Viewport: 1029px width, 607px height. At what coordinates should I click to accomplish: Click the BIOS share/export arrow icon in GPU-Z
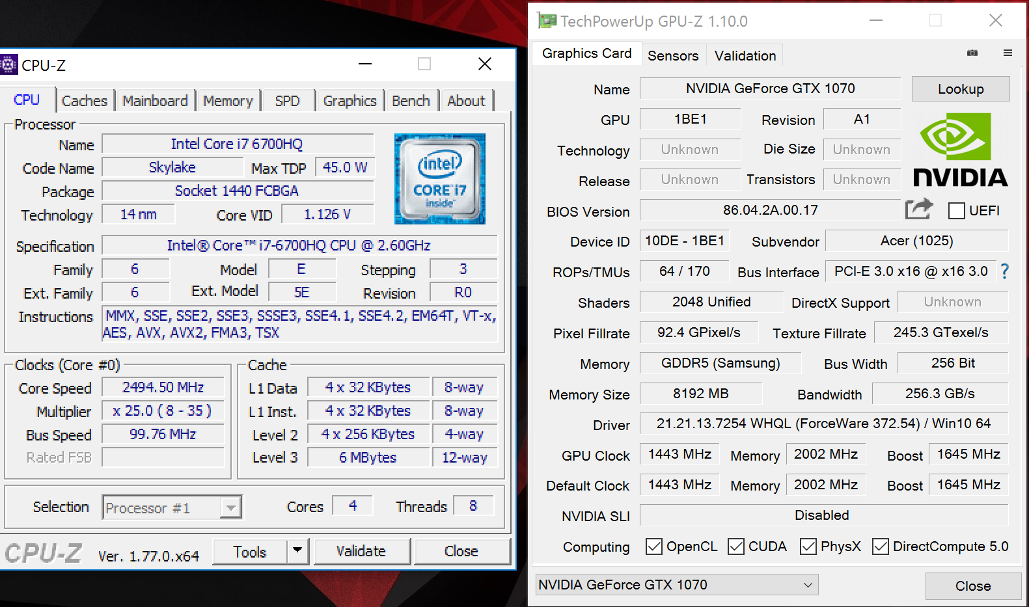919,209
